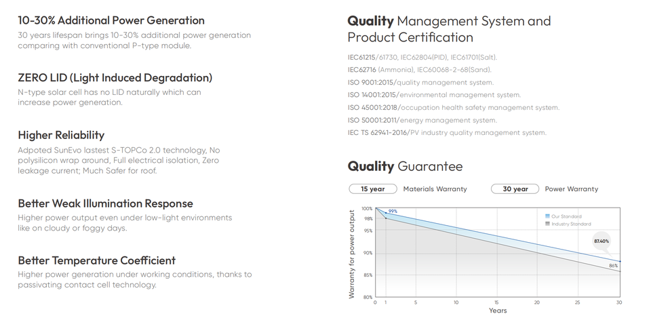Select the 87.40% callout bubble on the chart
Image resolution: width=651 pixels, height=333 pixels.
point(601,241)
